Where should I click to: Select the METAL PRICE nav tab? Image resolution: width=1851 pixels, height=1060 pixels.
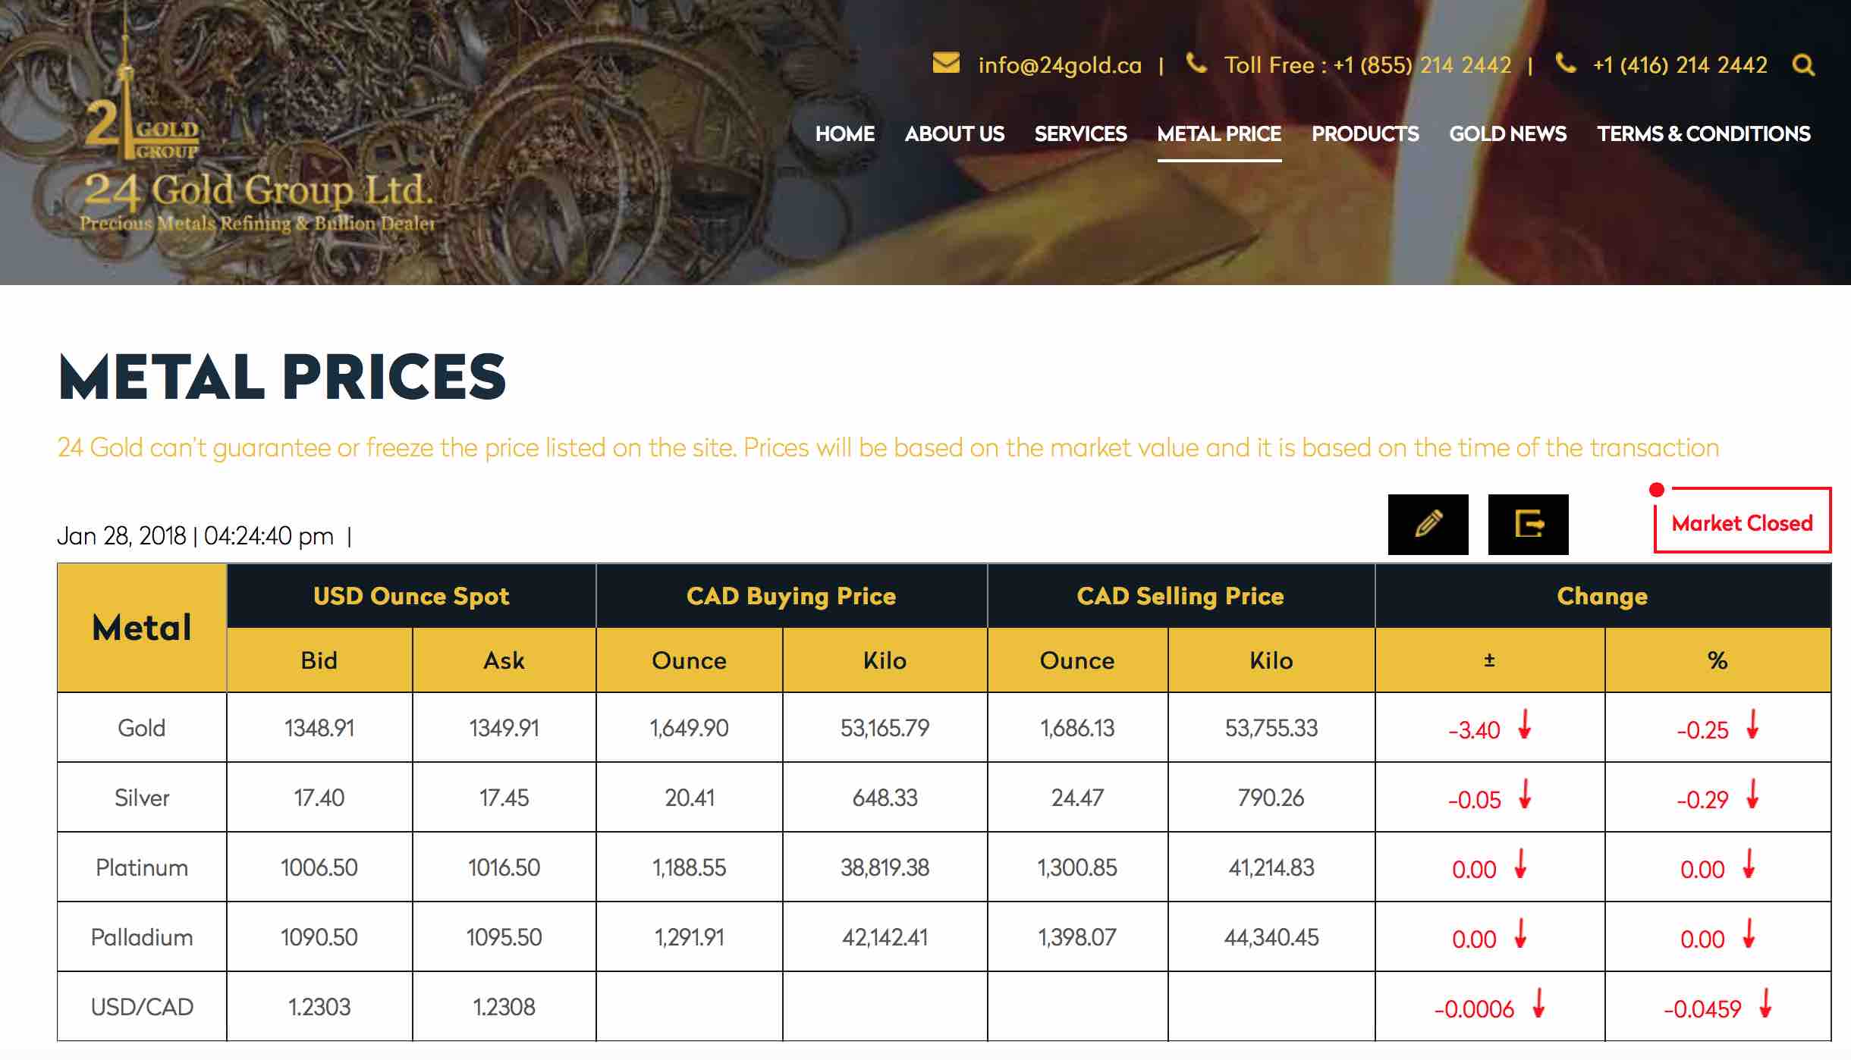[x=1219, y=134]
